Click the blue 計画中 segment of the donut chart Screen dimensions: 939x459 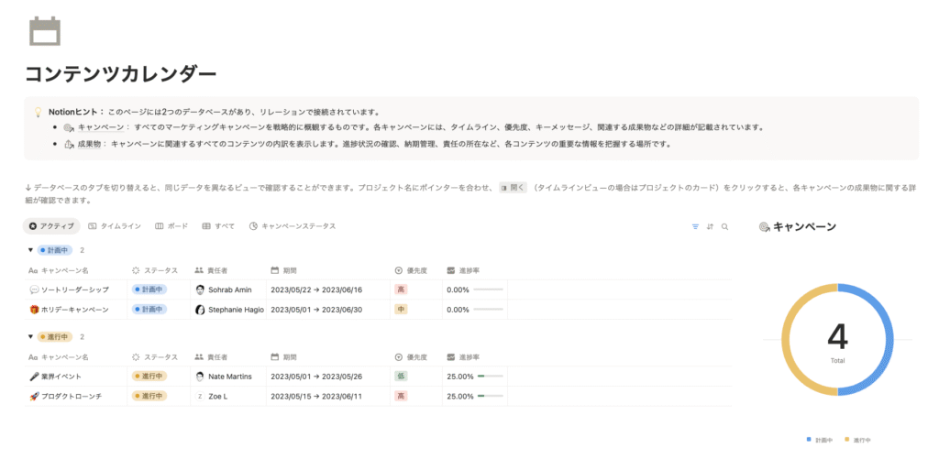(889, 339)
